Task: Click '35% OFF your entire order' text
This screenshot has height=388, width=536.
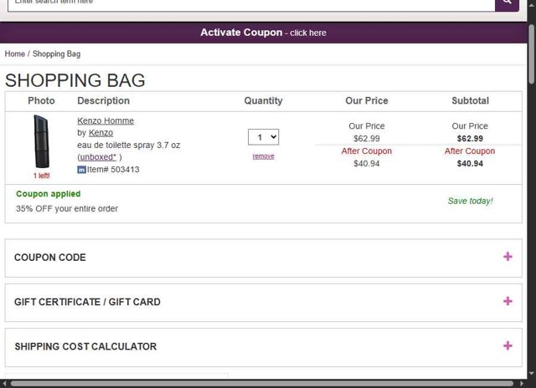Action: click(x=67, y=208)
